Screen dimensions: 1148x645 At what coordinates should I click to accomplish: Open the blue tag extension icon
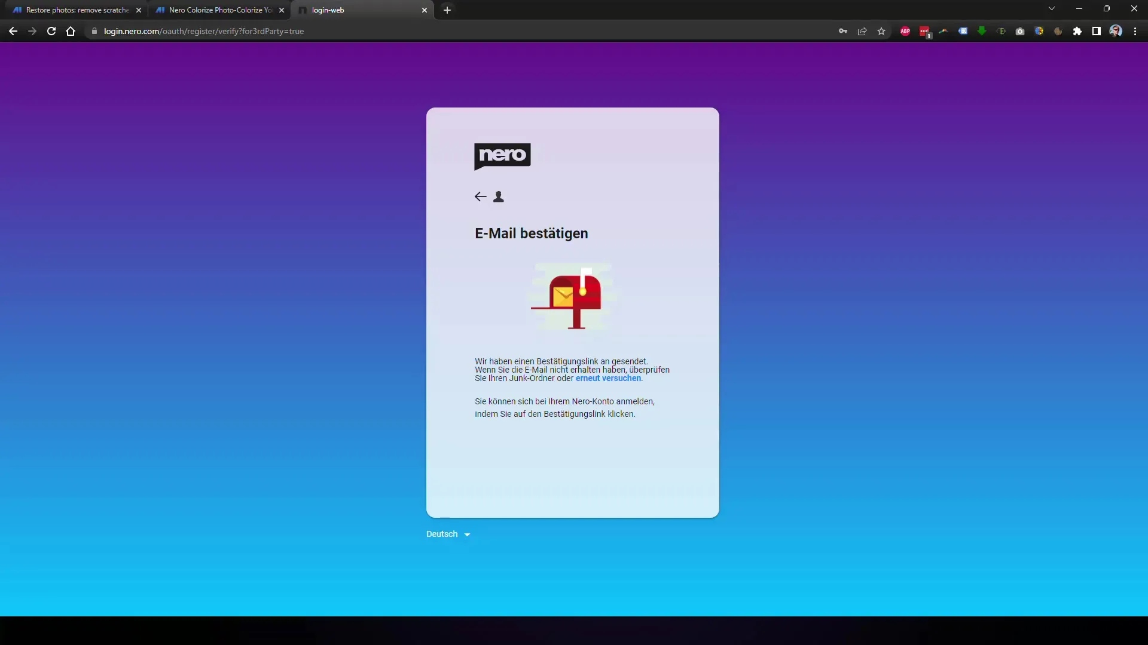coord(963,31)
